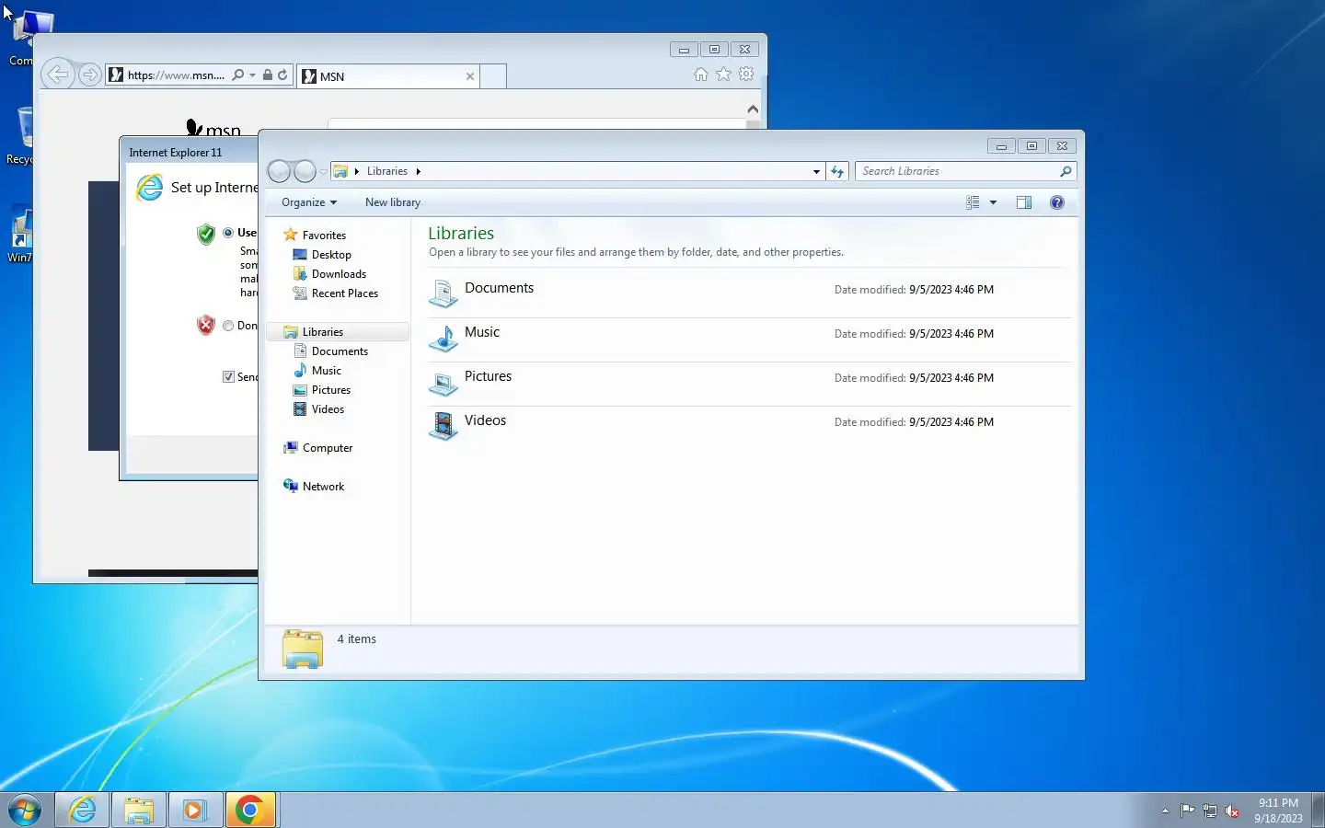The width and height of the screenshot is (1325, 828).
Task: Open the recent locations arrow beside Explorer's forward button
Action: (323, 172)
